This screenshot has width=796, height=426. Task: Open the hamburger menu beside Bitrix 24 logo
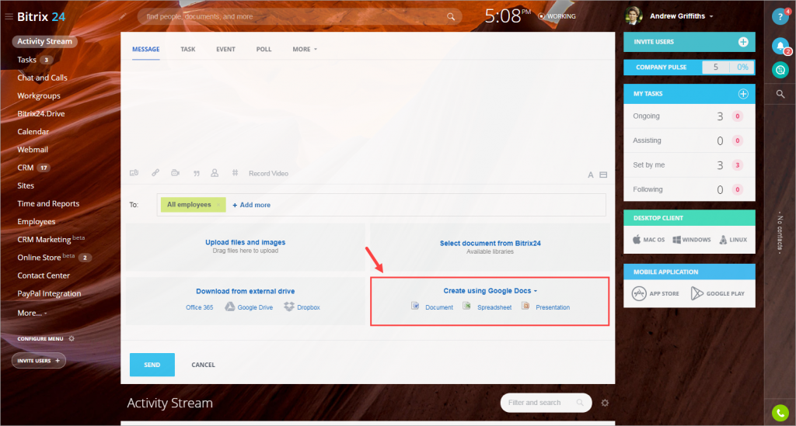(x=9, y=17)
